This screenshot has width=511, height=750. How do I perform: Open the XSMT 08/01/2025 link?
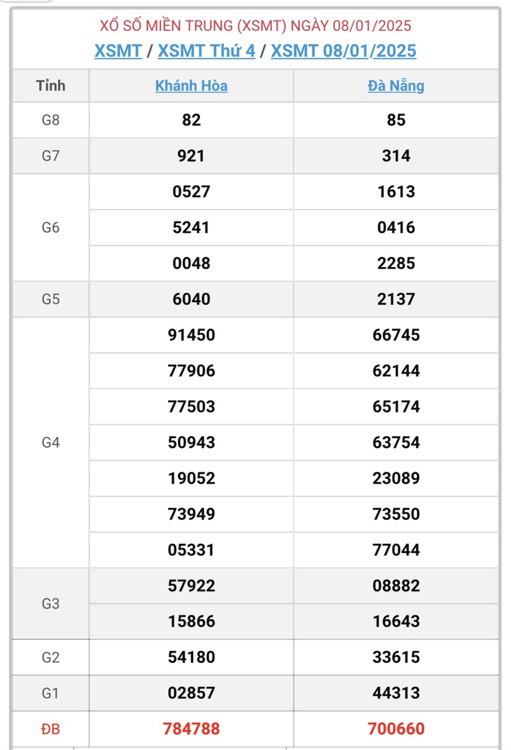click(344, 50)
